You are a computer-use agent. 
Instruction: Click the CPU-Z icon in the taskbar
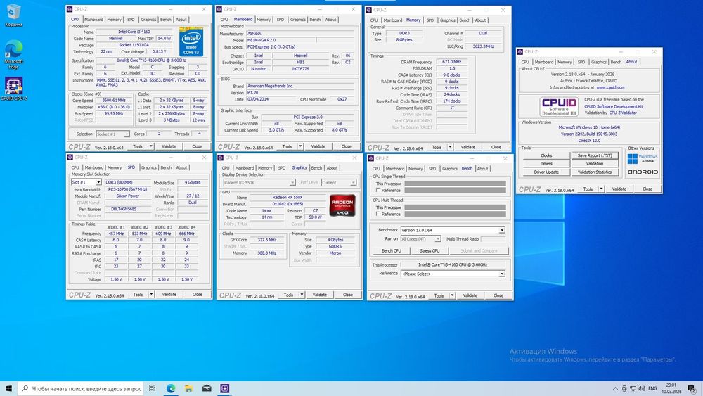pos(226,388)
